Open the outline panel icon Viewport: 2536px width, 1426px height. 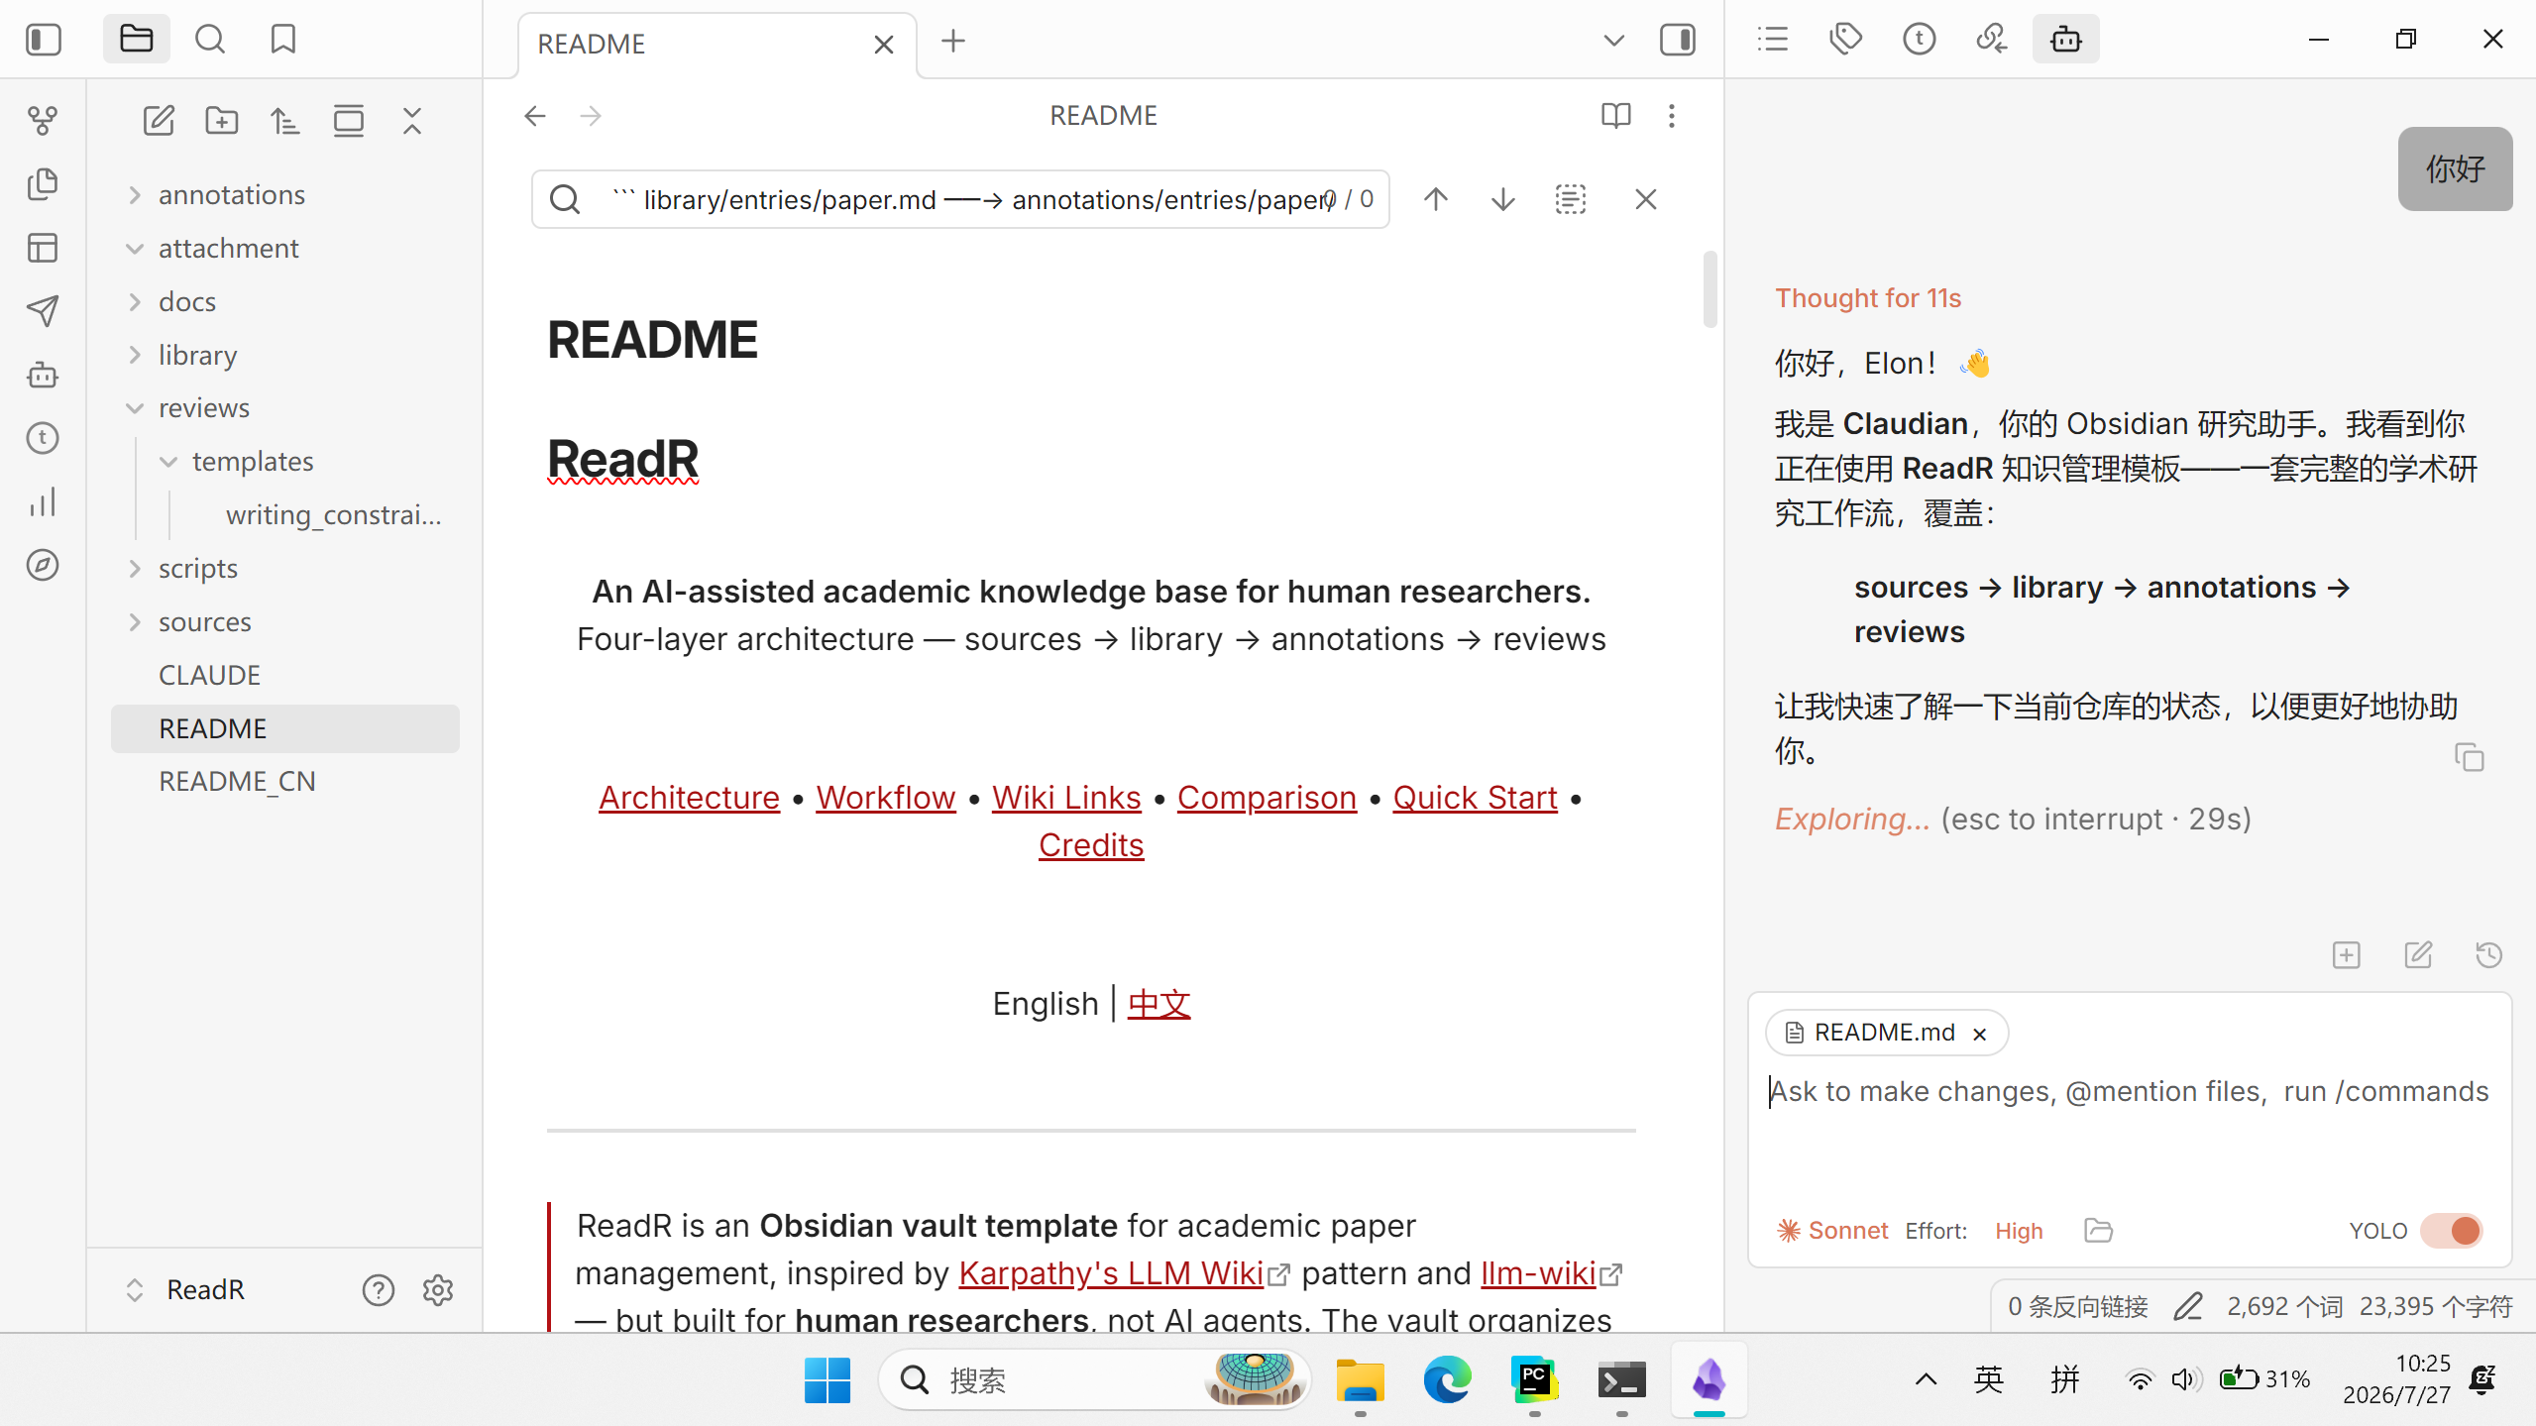click(x=1773, y=40)
